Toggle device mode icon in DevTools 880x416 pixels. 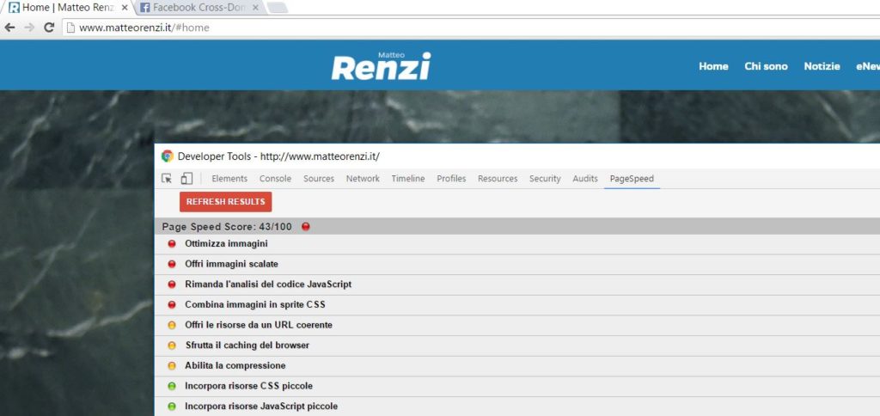point(186,179)
